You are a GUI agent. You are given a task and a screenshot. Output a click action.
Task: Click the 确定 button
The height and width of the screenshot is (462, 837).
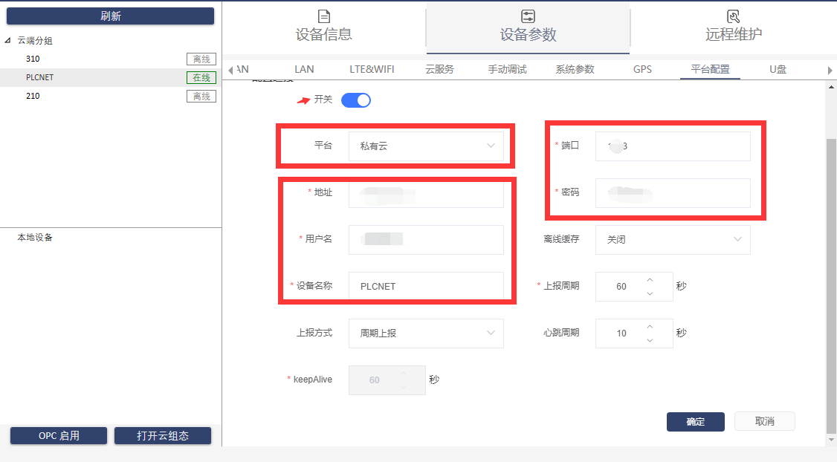pyautogui.click(x=695, y=421)
